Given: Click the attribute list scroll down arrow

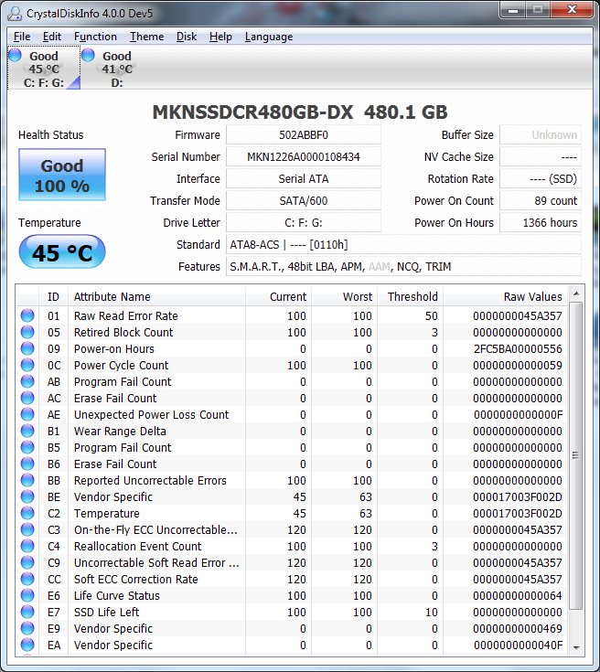Looking at the screenshot, I should point(576,647).
